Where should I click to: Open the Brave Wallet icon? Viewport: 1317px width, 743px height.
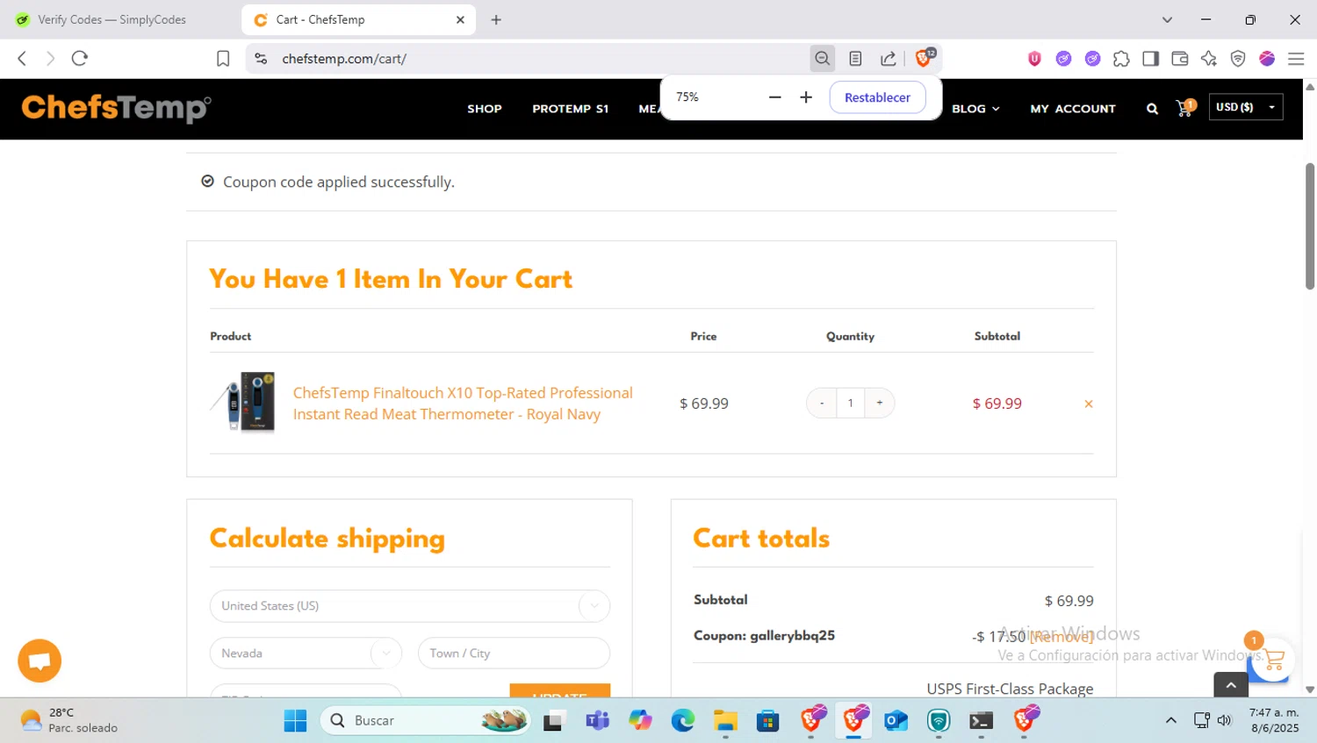coord(1179,59)
